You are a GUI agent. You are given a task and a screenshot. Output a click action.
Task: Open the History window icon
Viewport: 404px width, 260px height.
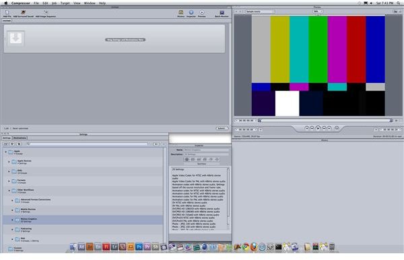click(181, 13)
